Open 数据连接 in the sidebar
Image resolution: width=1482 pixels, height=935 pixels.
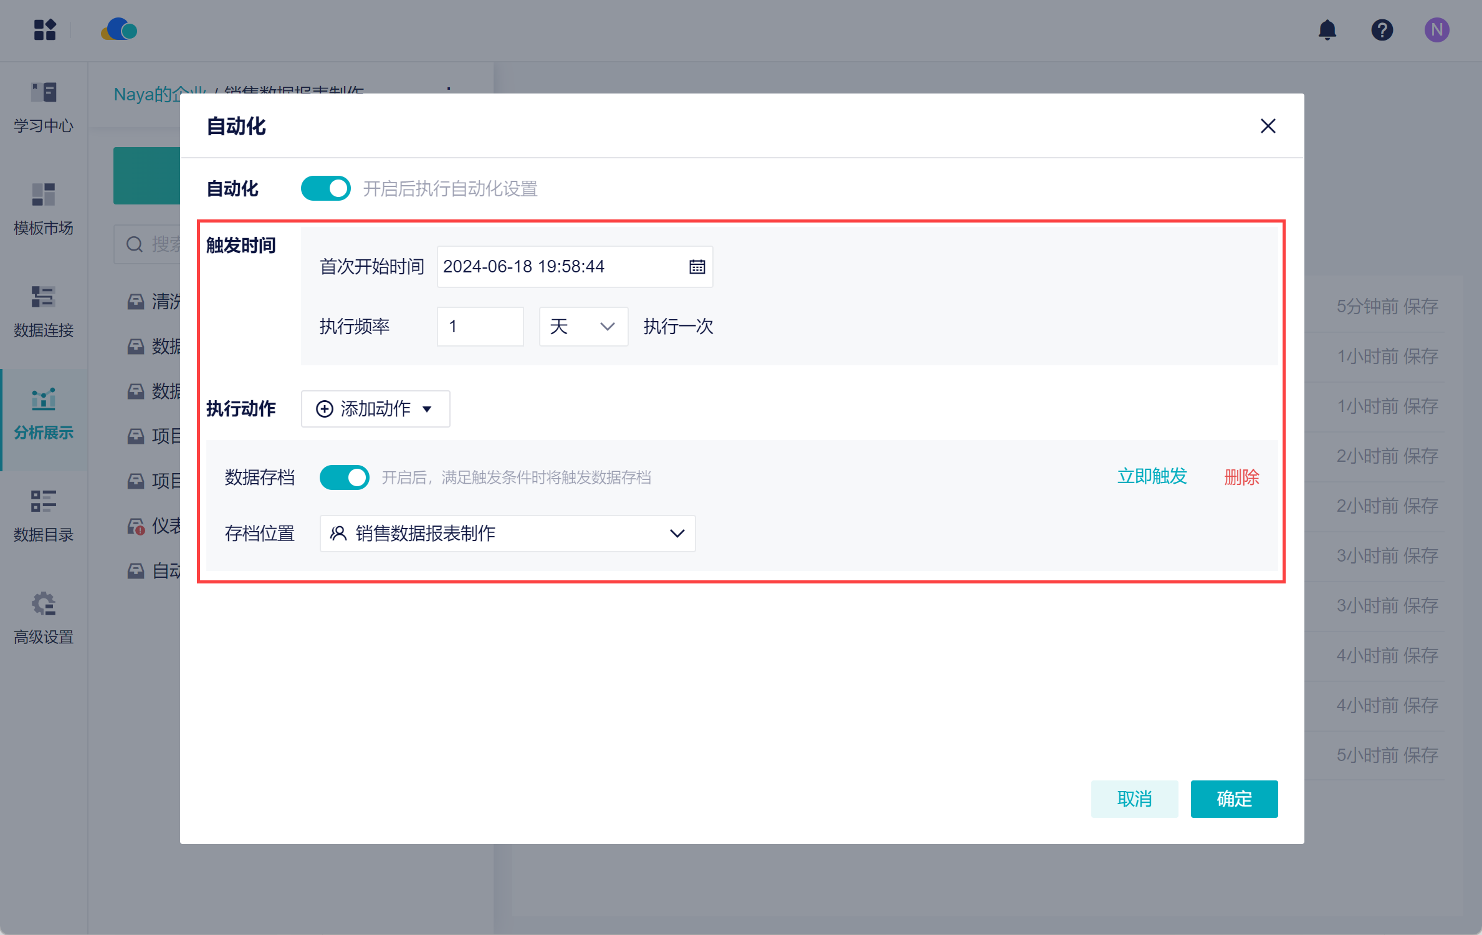[44, 312]
